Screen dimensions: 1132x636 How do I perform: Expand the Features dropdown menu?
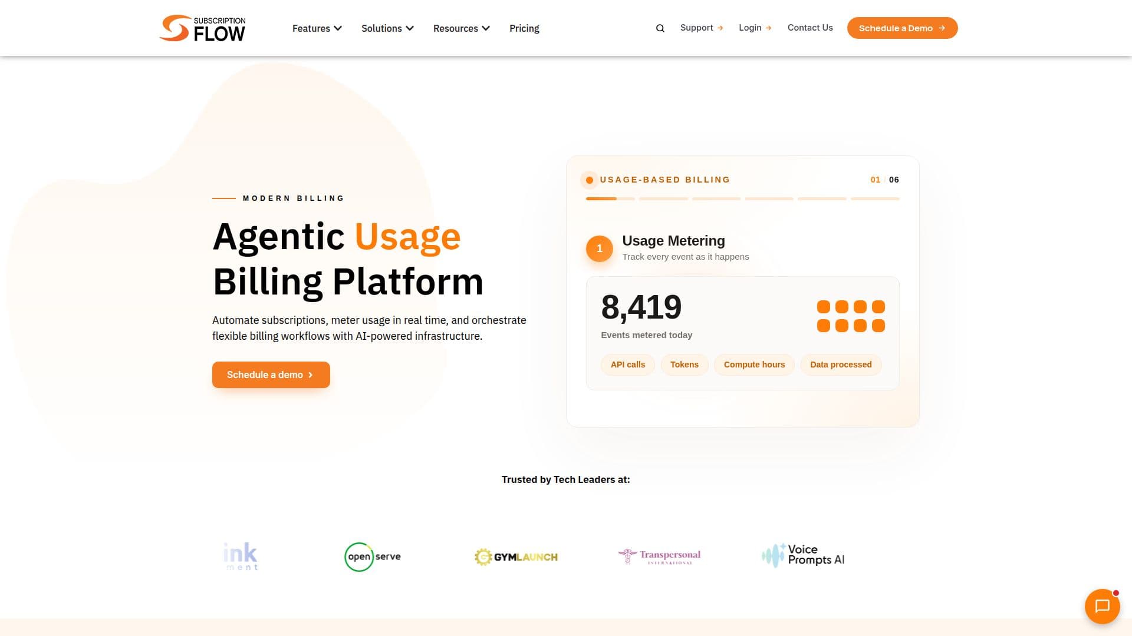pos(317,28)
